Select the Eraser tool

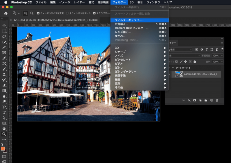point(4,85)
